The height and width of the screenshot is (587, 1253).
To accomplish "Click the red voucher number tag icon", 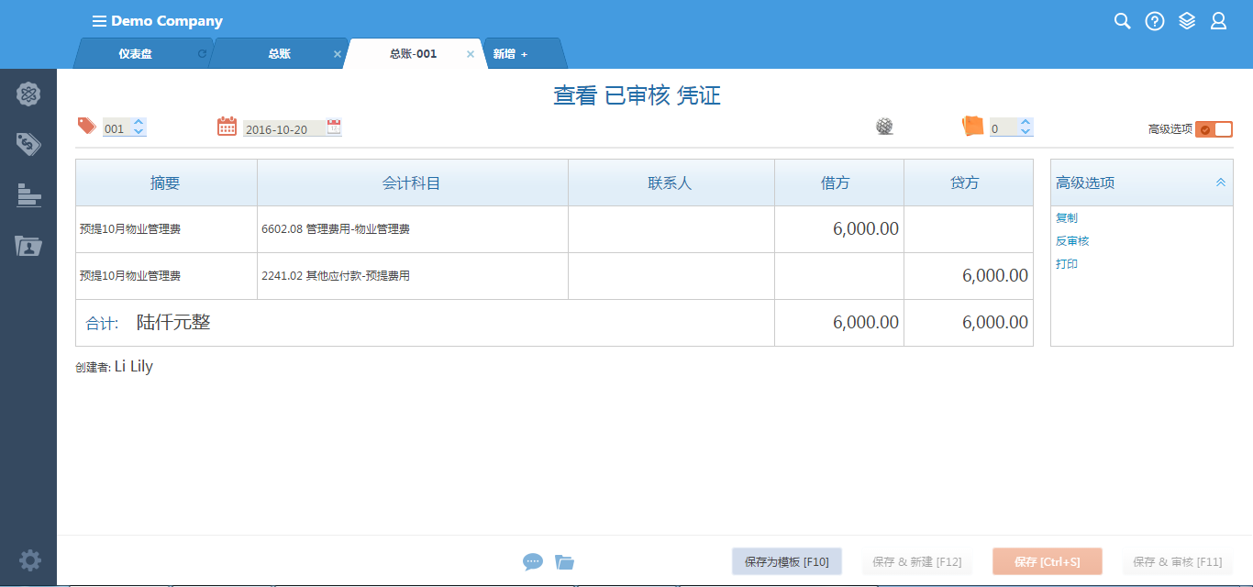I will 86,126.
